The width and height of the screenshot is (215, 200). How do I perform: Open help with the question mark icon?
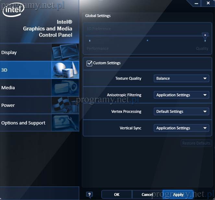[90, 194]
